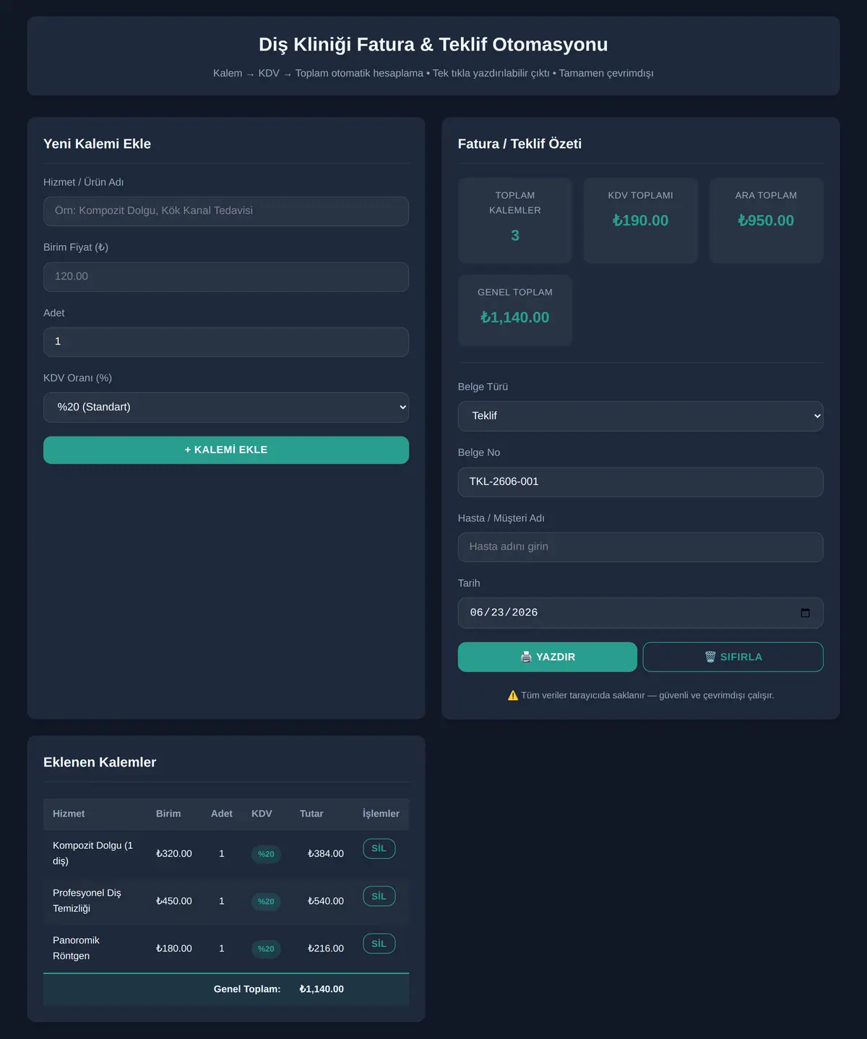Viewport: 867px width, 1039px height.
Task: Click the warning note about browser-stored data
Action: pyautogui.click(x=641, y=695)
